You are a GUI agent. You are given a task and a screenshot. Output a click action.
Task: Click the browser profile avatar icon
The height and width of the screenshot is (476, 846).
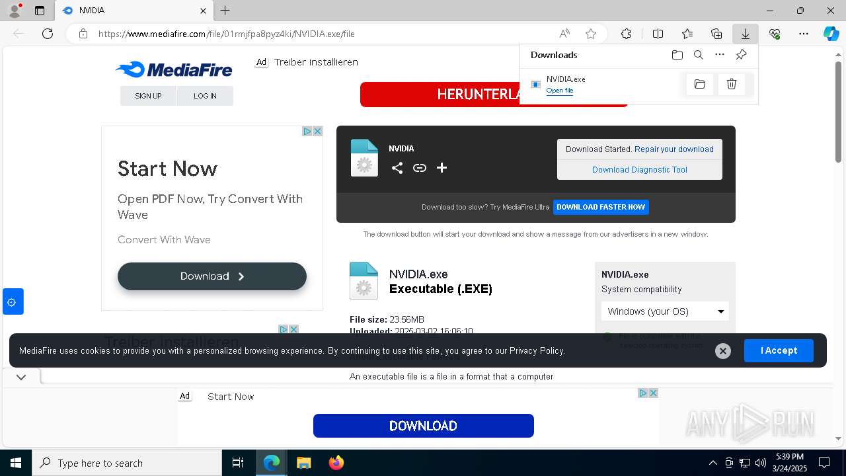click(x=14, y=11)
